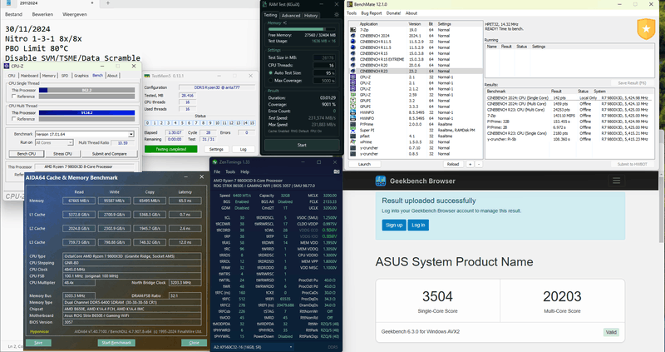Click the GPU-Z icon in BenchMate list
This screenshot has height=352, width=665.
352,95
